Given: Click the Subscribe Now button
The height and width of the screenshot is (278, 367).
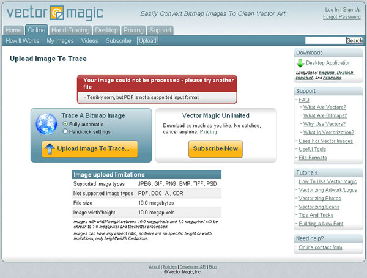Looking at the screenshot, I should pyautogui.click(x=215, y=148).
